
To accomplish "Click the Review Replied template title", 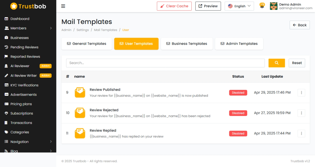I will tap(103, 130).
